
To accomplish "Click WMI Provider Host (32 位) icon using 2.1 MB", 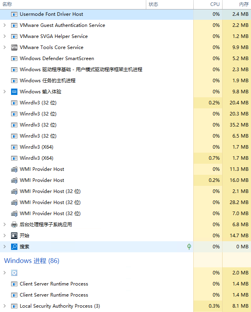I will point(14,191).
